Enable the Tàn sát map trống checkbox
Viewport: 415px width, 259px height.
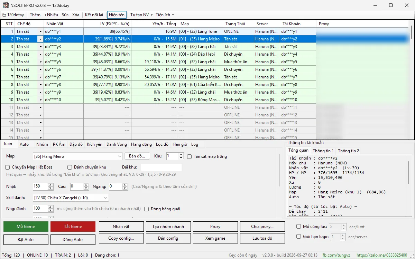[x=190, y=156]
